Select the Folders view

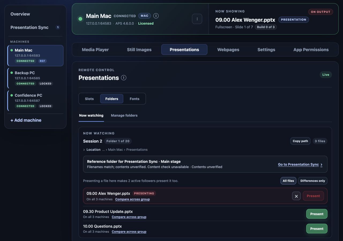point(112,99)
